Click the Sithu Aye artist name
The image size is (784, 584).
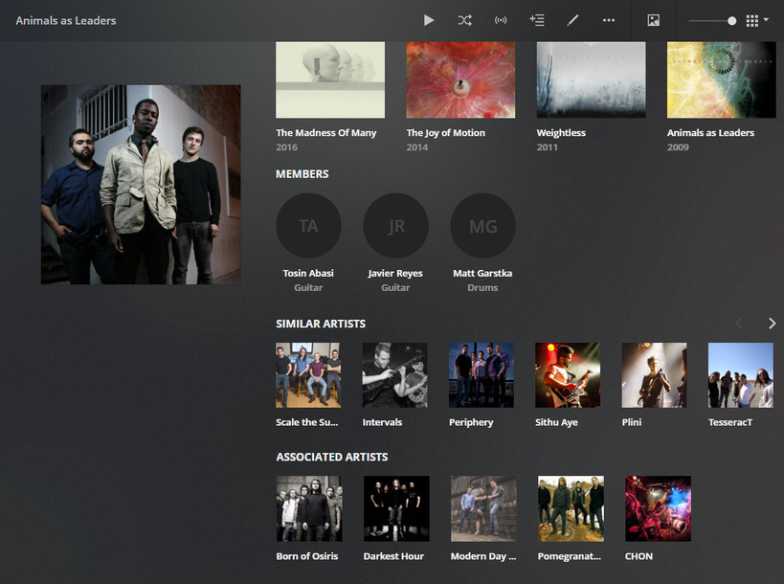coord(556,422)
